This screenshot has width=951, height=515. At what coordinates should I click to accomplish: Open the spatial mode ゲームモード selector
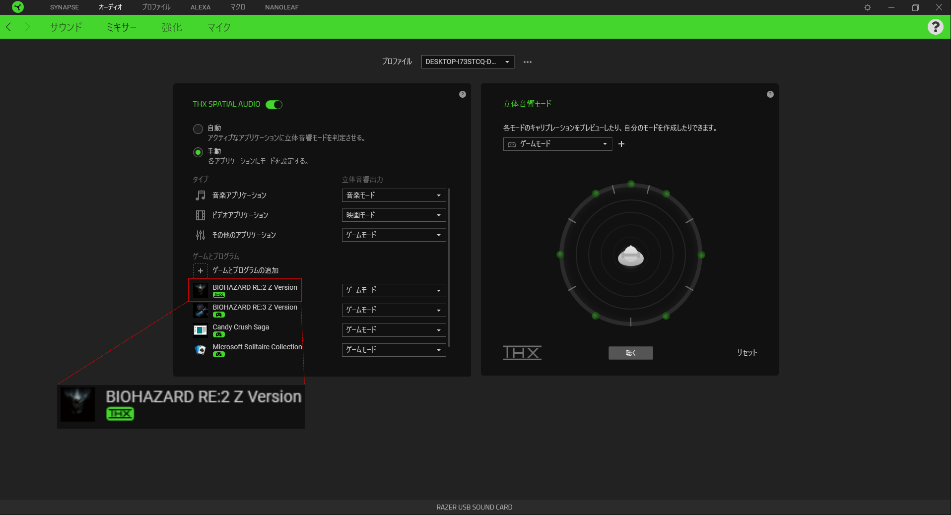[x=557, y=144]
